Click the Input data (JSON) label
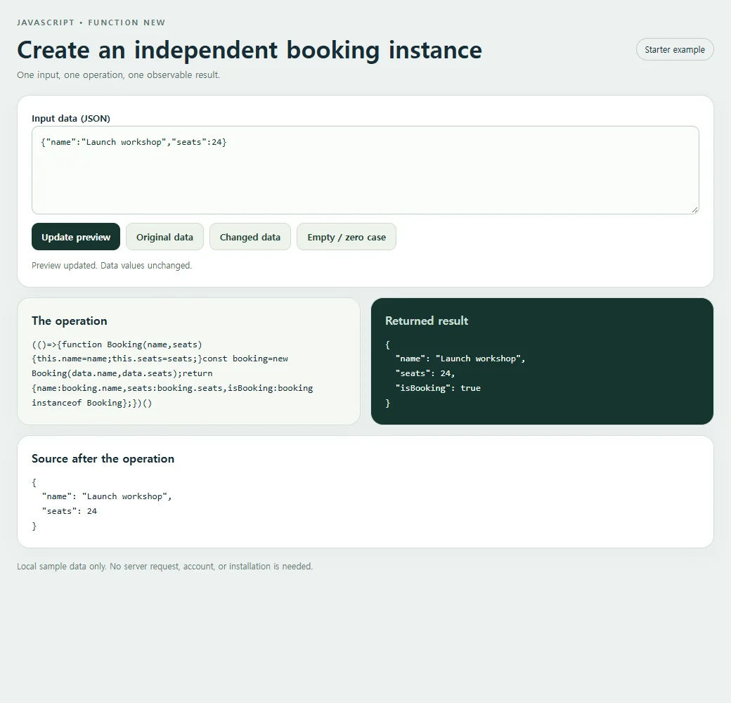The image size is (731, 703). pyautogui.click(x=71, y=118)
